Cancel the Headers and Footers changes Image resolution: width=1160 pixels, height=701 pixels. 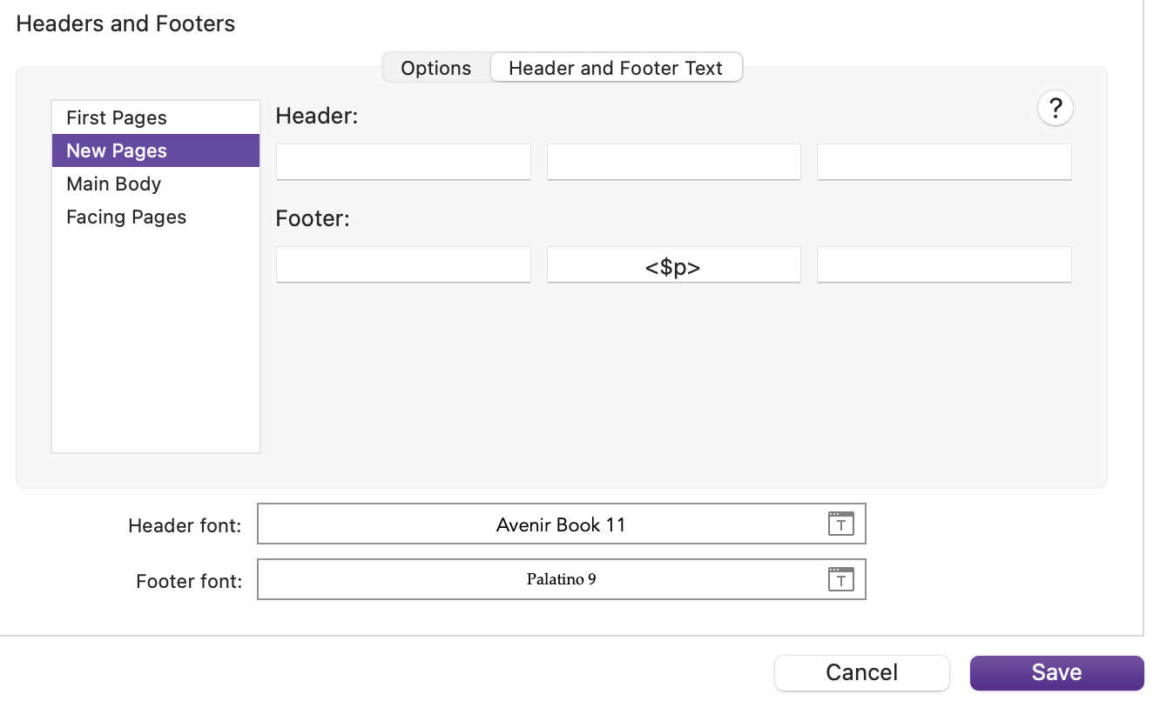tap(861, 672)
